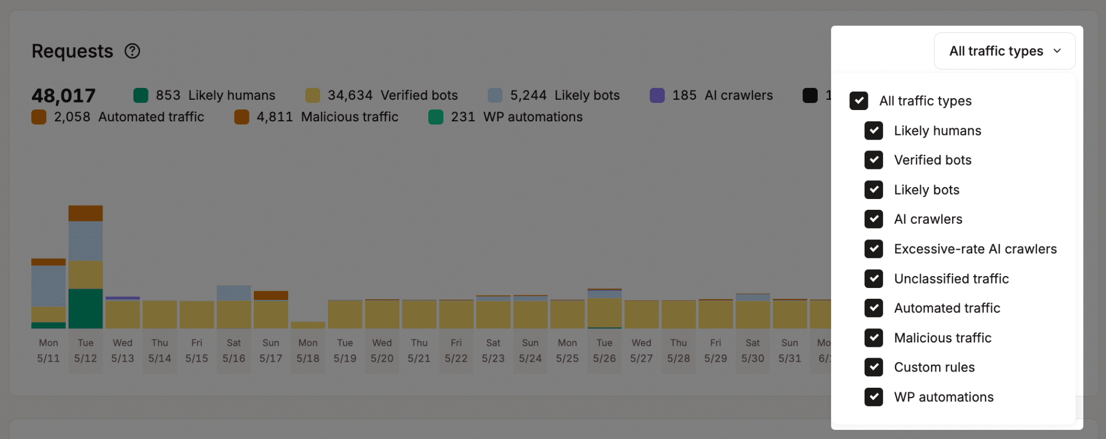The width and height of the screenshot is (1106, 439).
Task: Uncheck the Automated traffic checkbox
Action: (x=874, y=308)
